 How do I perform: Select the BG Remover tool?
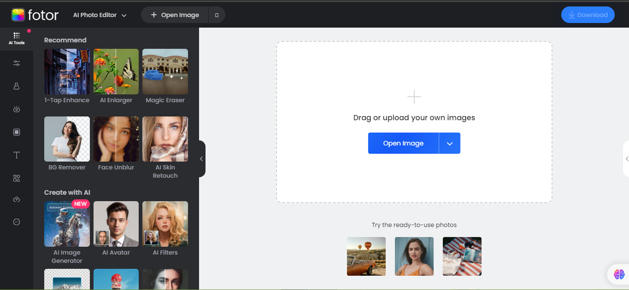[67, 144]
